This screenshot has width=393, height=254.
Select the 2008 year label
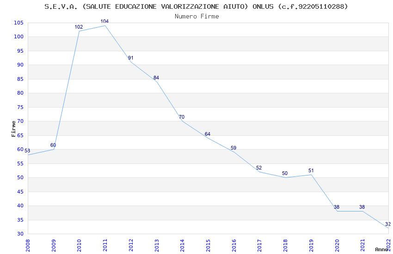click(x=28, y=246)
